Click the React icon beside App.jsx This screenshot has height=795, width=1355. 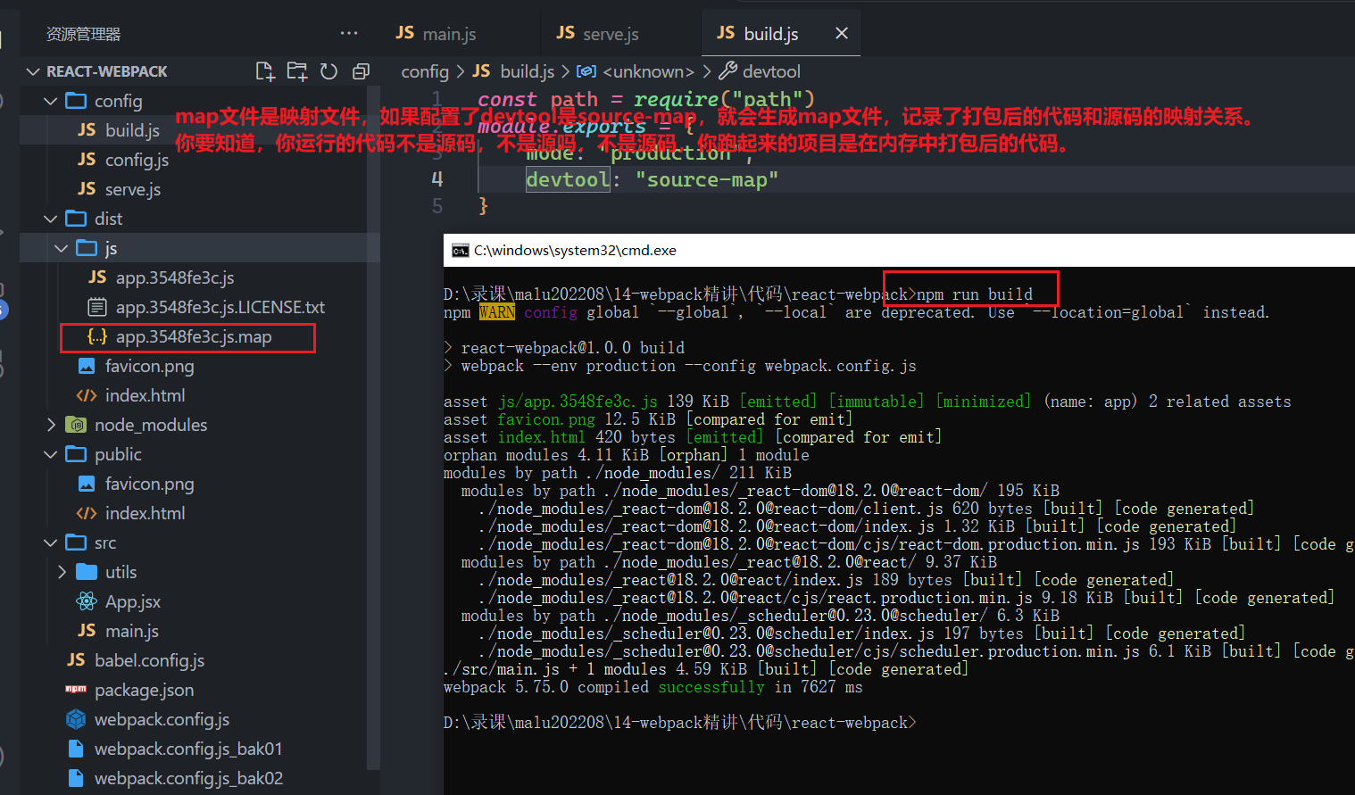[x=87, y=601]
